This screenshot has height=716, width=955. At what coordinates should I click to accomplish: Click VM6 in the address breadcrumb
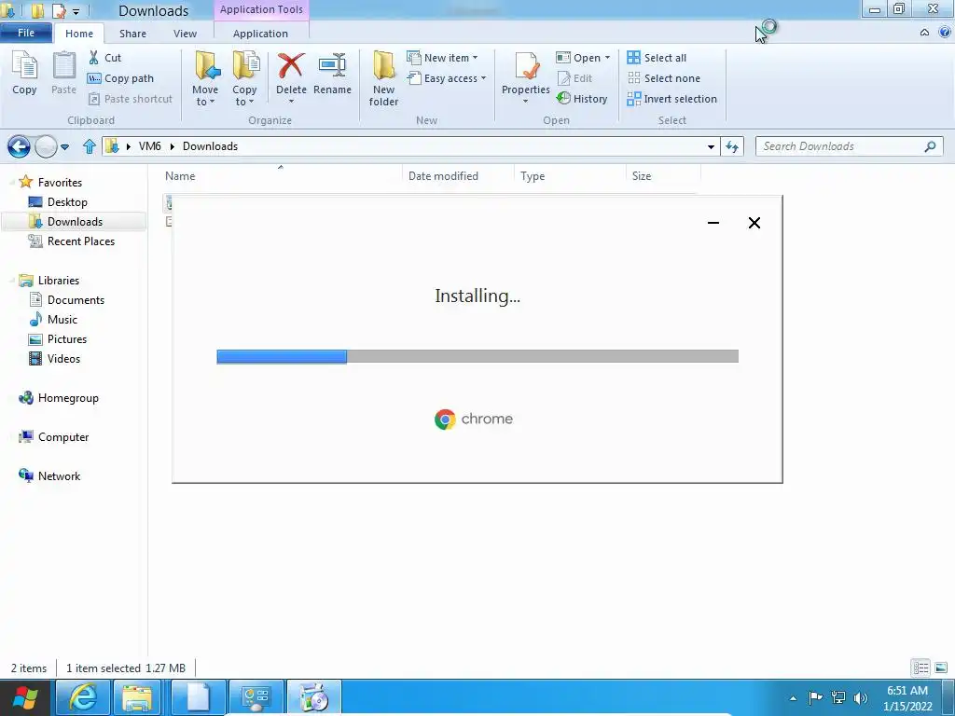(150, 146)
